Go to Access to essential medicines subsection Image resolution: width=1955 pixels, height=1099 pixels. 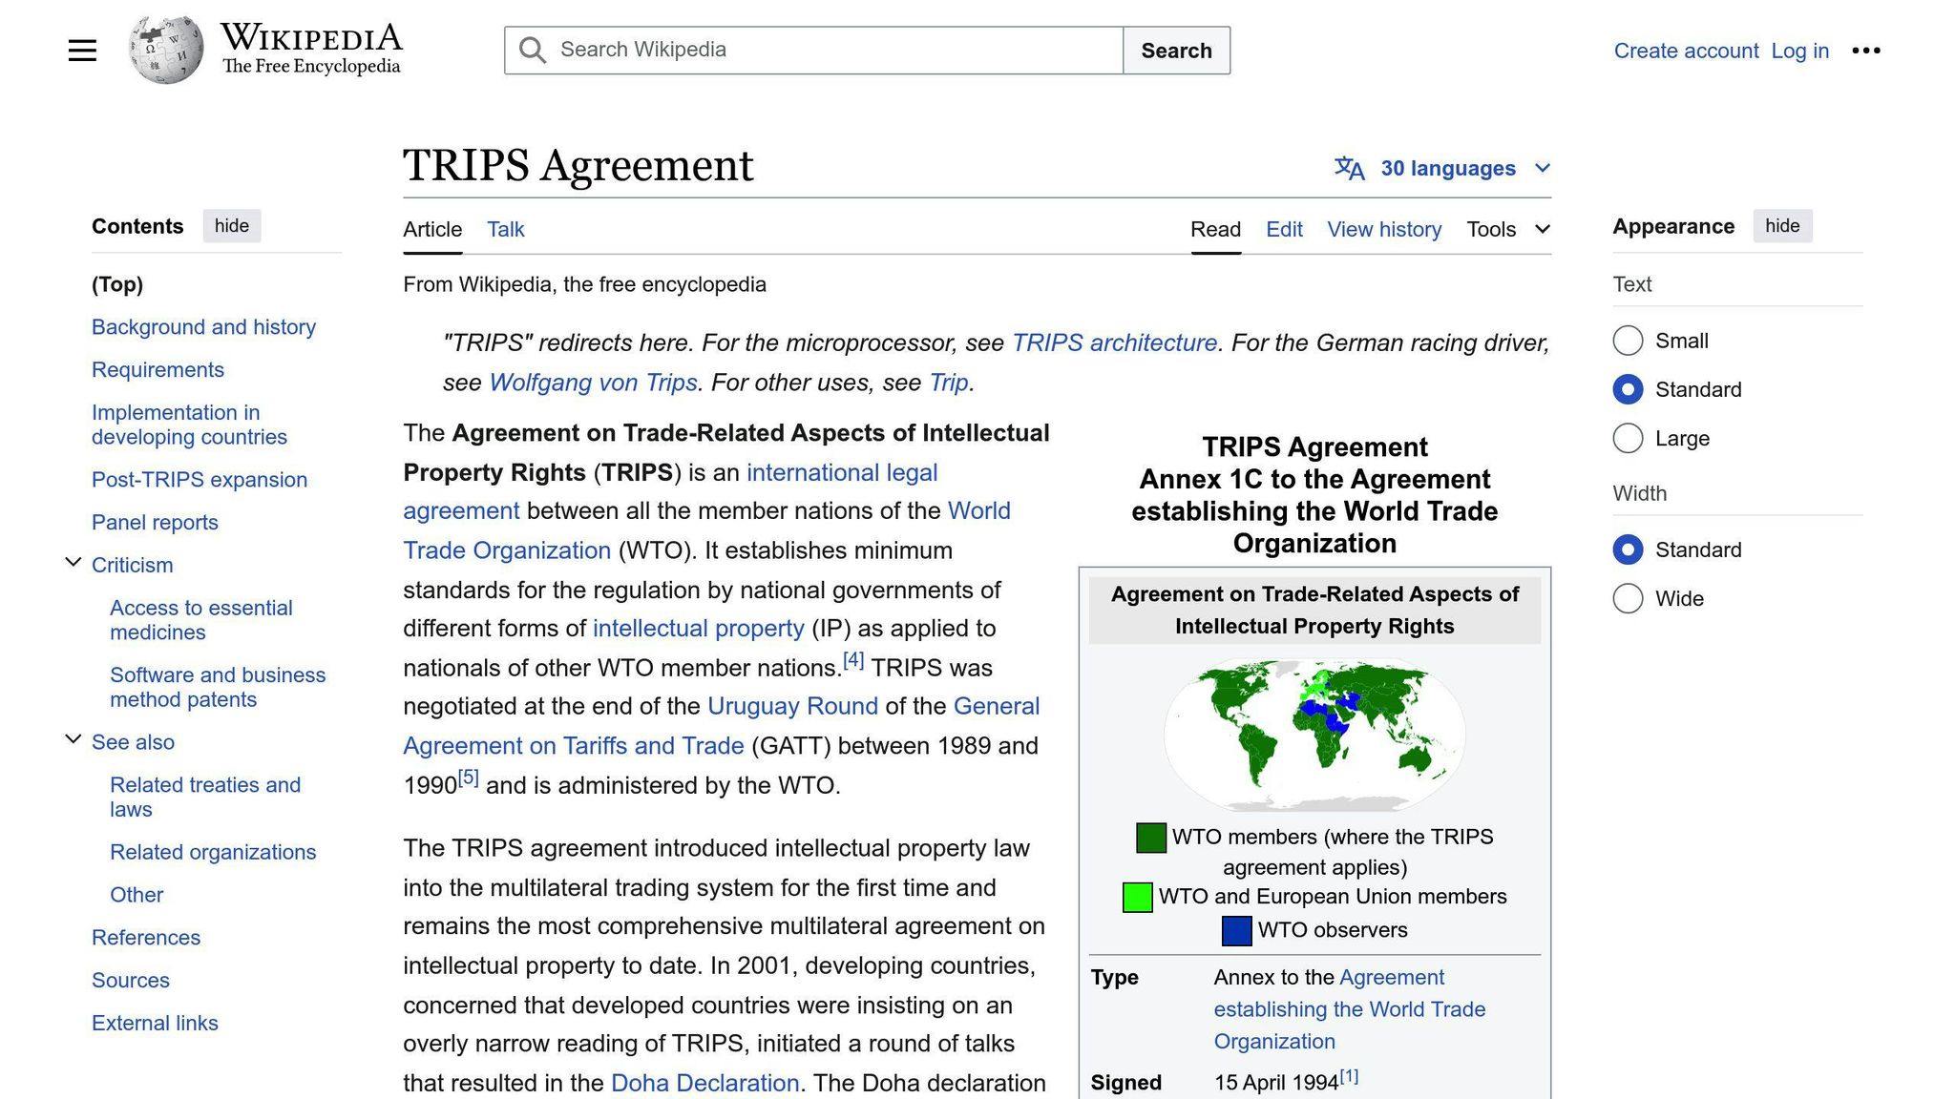[200, 620]
